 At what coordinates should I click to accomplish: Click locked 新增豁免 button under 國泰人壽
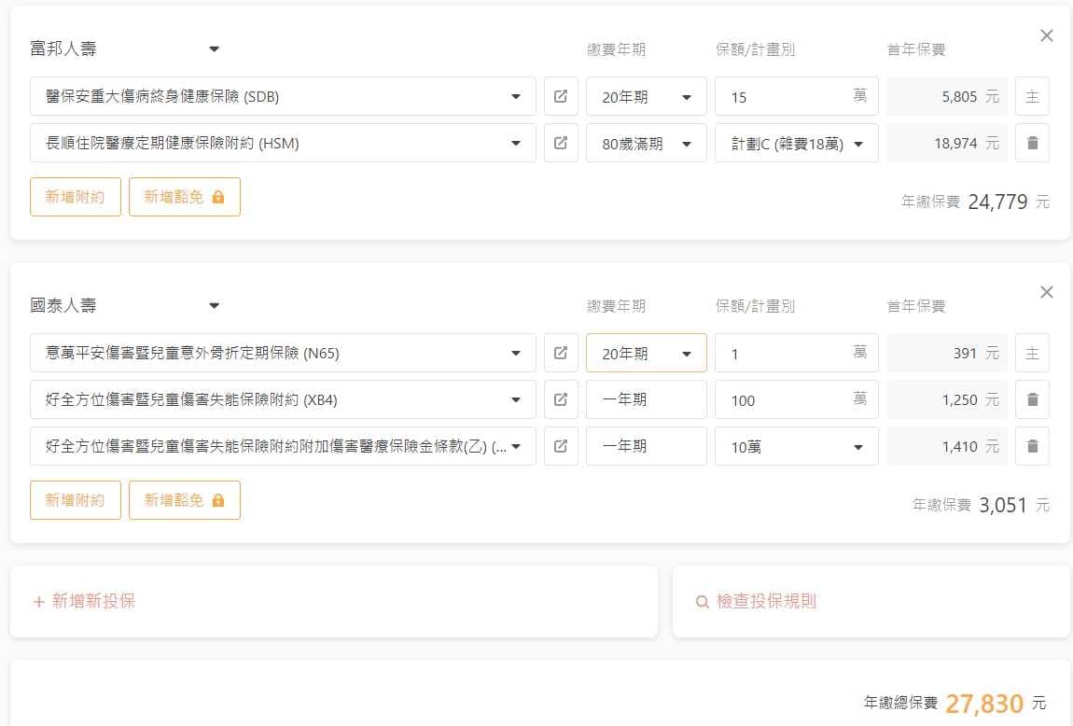(184, 500)
